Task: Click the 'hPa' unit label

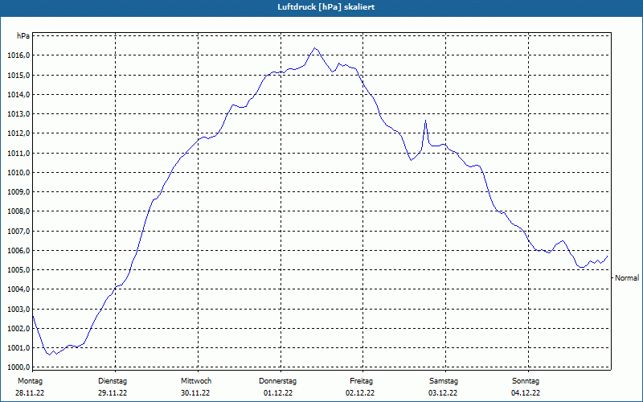Action: [x=23, y=36]
